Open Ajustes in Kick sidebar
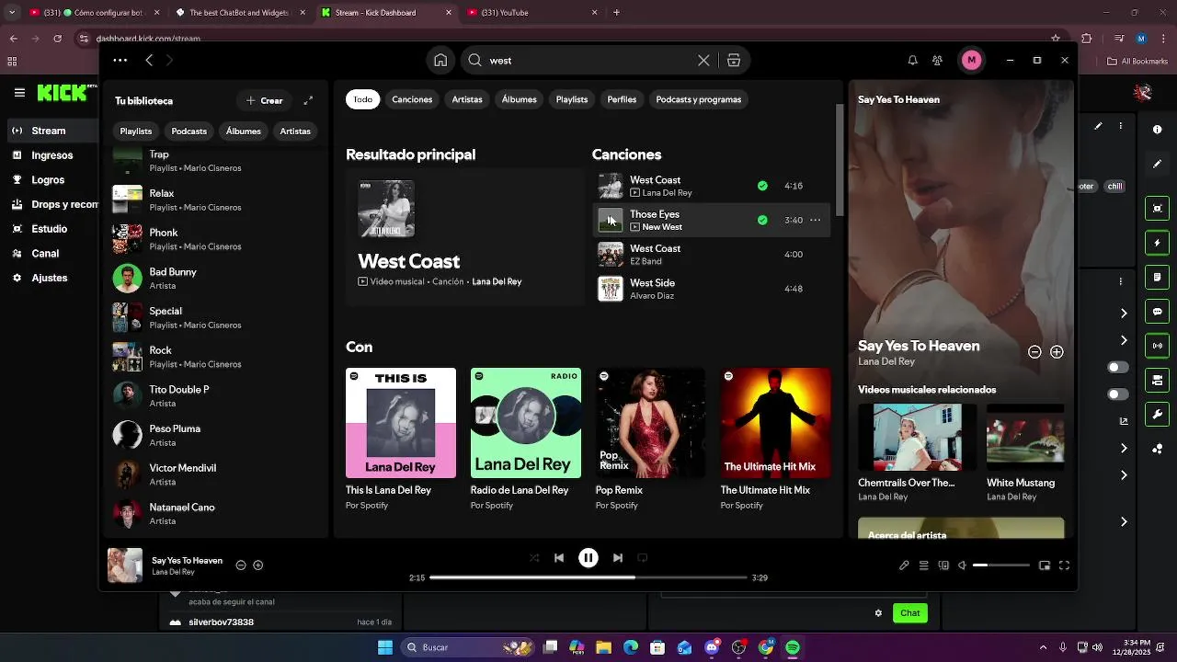 pos(49,278)
